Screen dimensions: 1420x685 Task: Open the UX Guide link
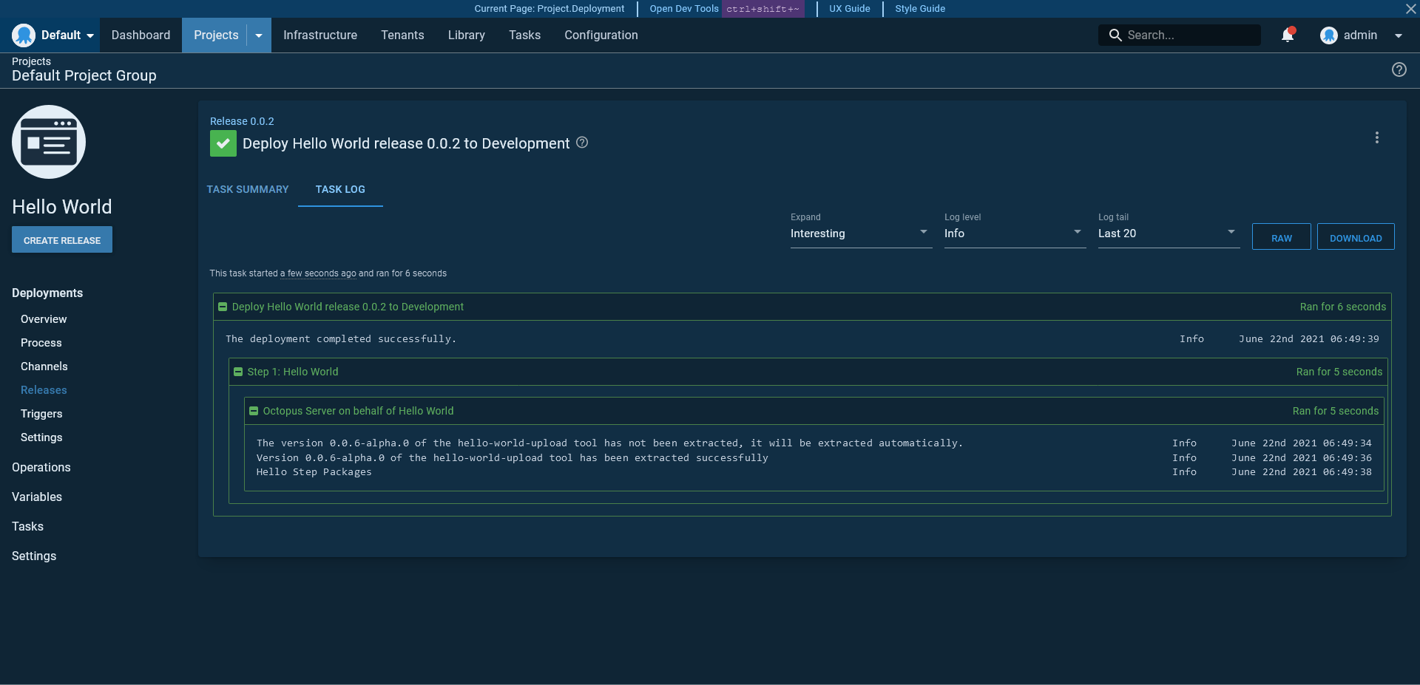click(x=849, y=9)
